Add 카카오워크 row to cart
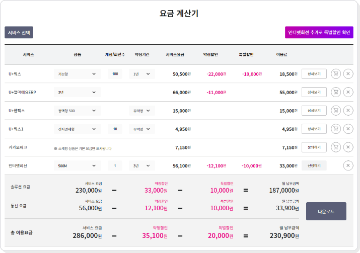 point(336,147)
